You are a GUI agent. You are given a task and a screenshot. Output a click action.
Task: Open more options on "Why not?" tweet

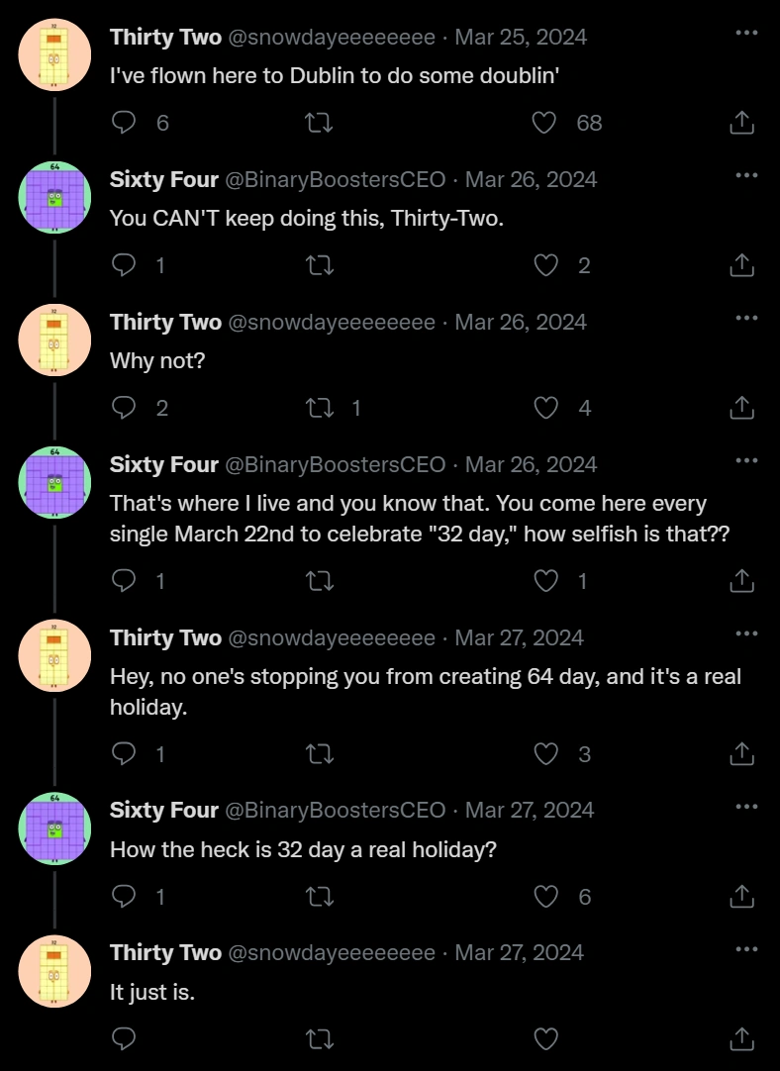(746, 318)
